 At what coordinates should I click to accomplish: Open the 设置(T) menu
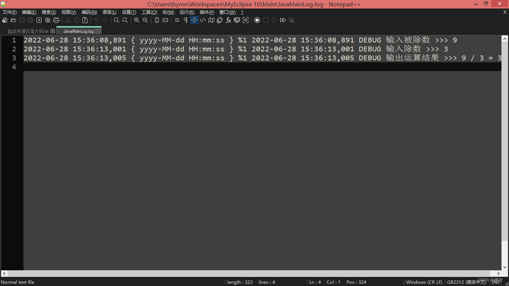pos(129,12)
